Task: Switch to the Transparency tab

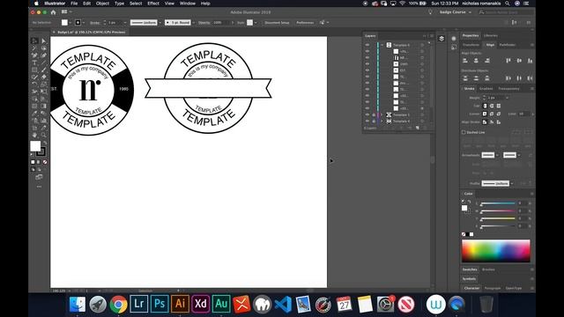Action: click(x=508, y=88)
